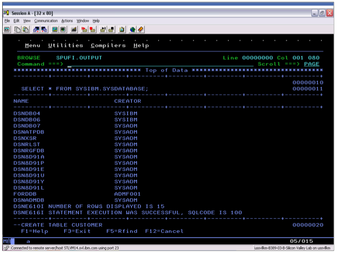The height and width of the screenshot is (256, 341).
Task: Click the Line 00000000 indicator
Action: tap(248, 58)
